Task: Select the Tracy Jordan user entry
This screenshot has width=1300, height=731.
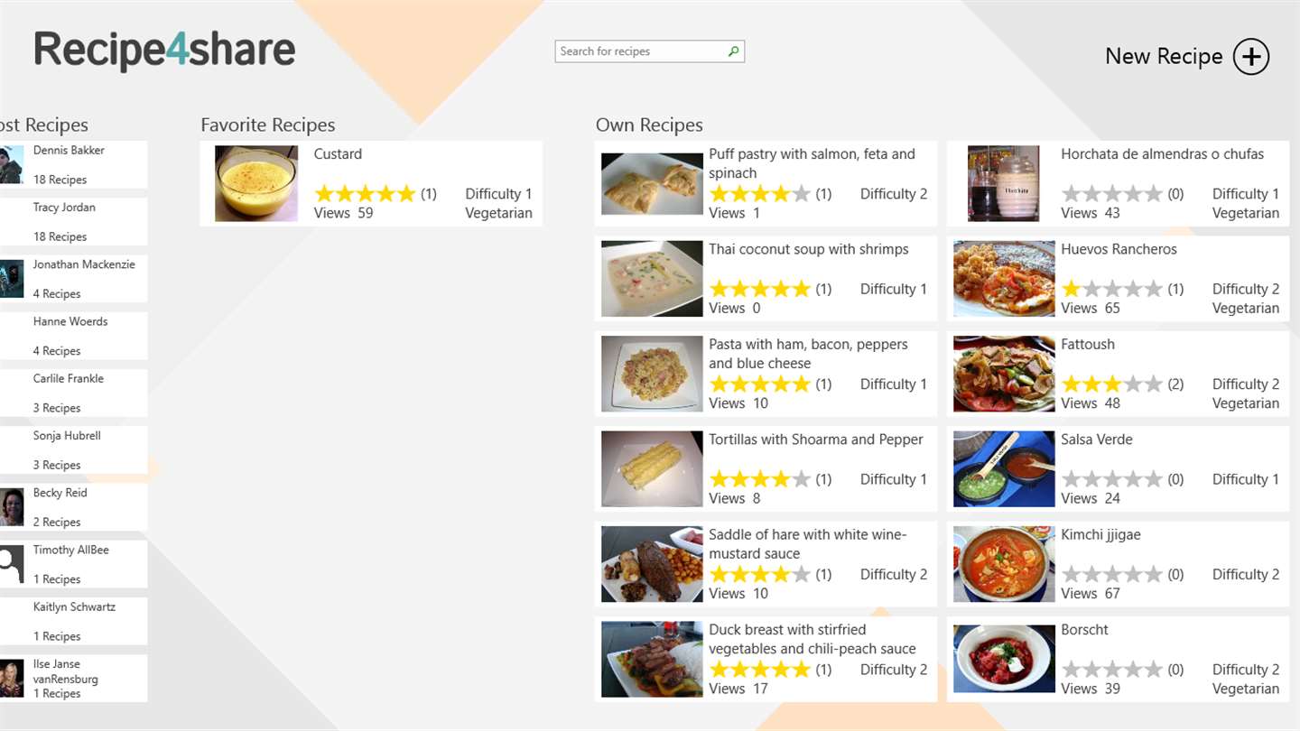Action: point(73,221)
